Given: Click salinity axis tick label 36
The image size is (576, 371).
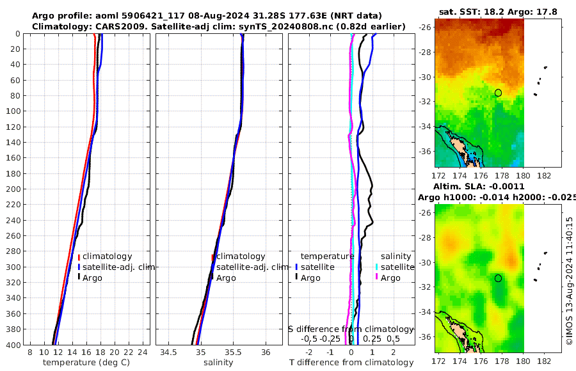Looking at the screenshot, I should (266, 352).
